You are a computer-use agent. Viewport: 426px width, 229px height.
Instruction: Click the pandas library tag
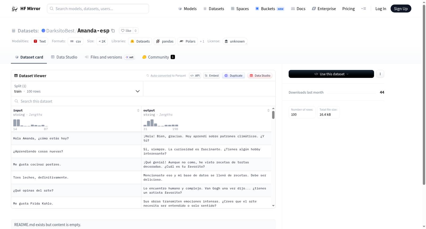coord(165,41)
